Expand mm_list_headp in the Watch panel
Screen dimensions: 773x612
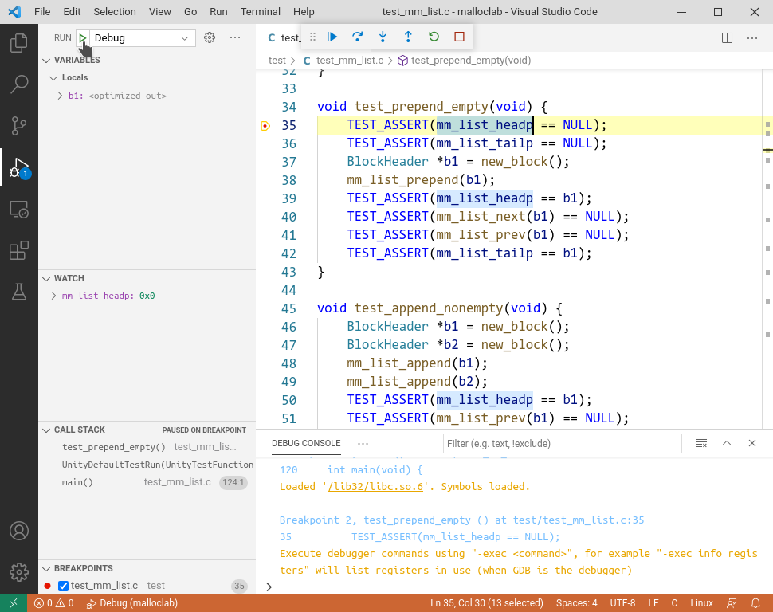[x=53, y=296]
